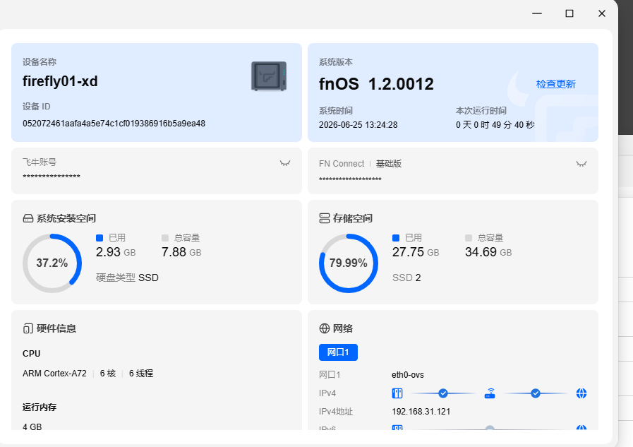Click the device name firefly01-xd
This screenshot has height=447, width=633.
(x=60, y=82)
